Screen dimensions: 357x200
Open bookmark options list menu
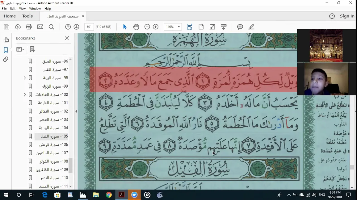point(20,49)
